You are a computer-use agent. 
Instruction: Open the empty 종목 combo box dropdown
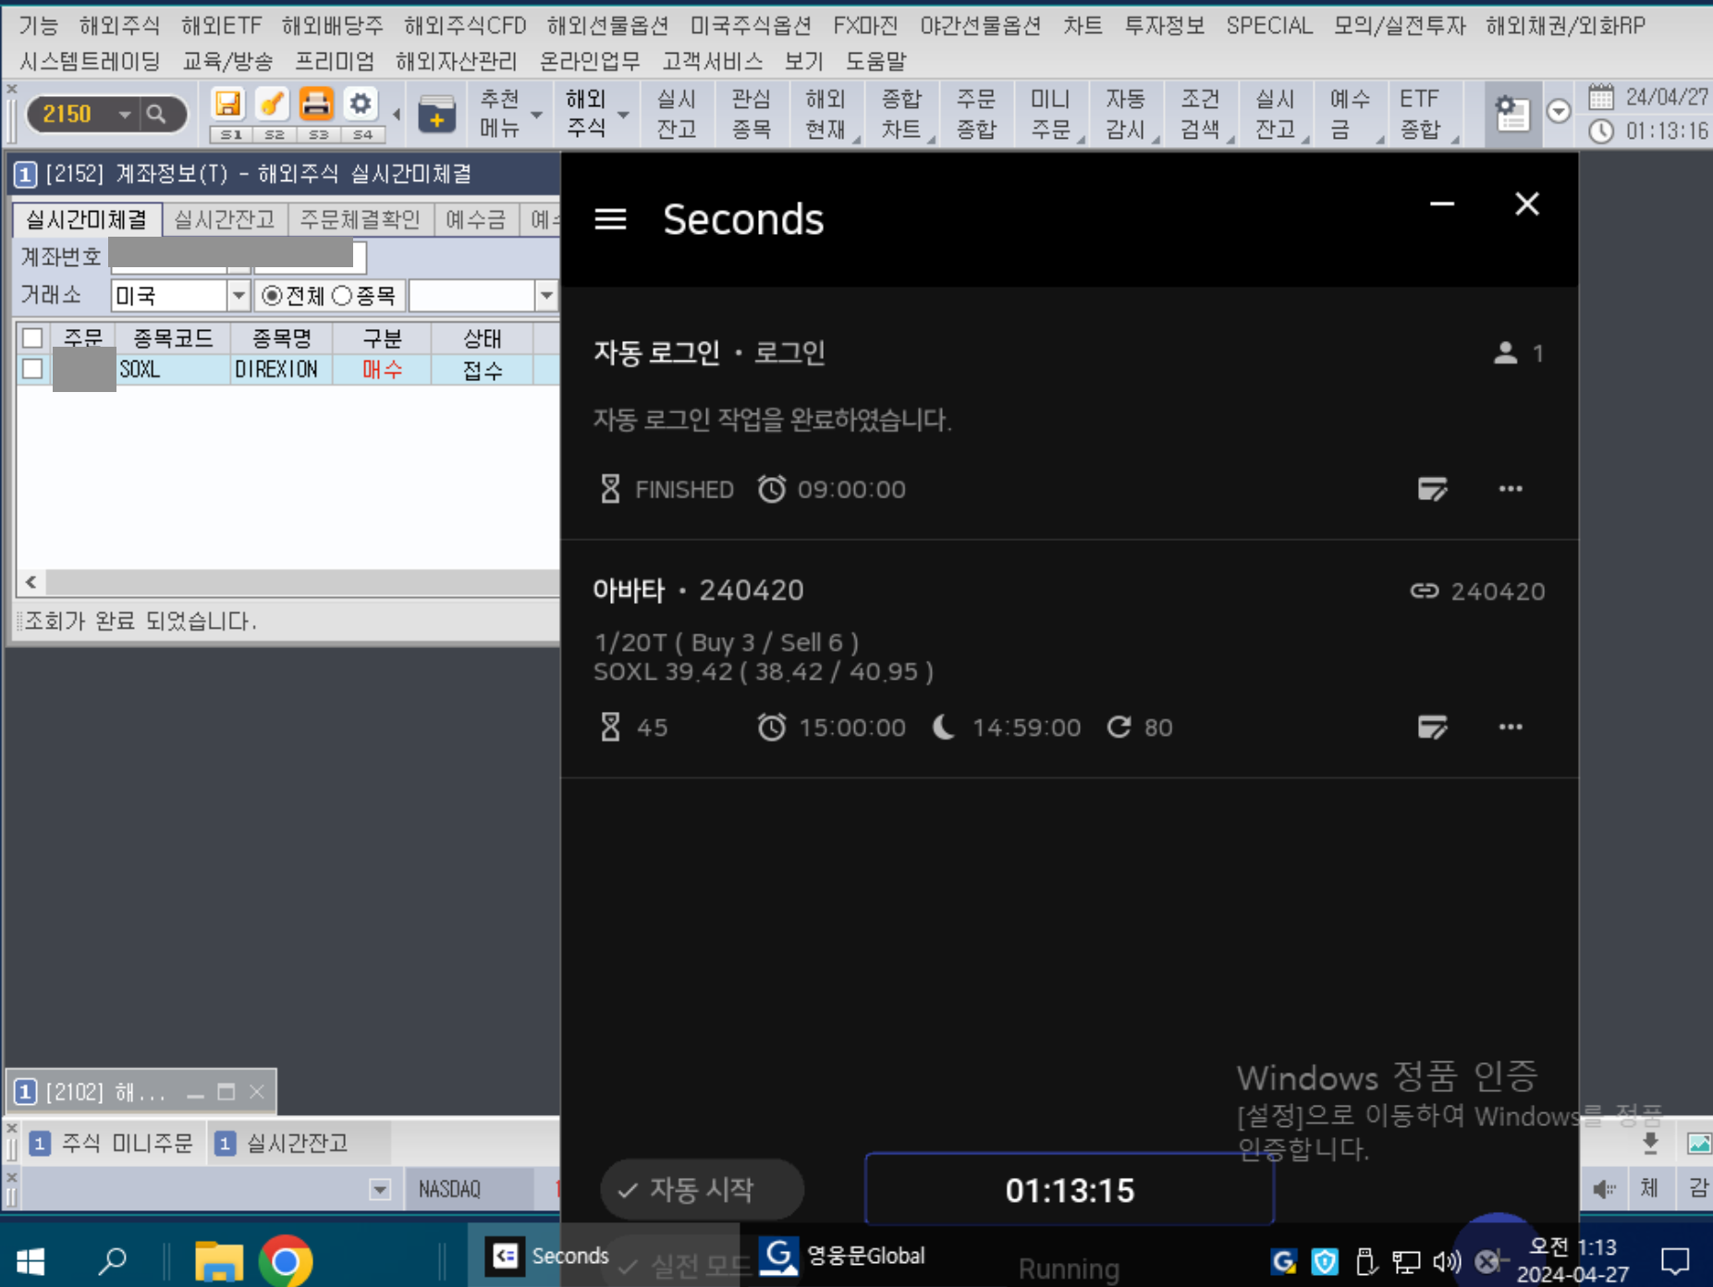tap(546, 296)
